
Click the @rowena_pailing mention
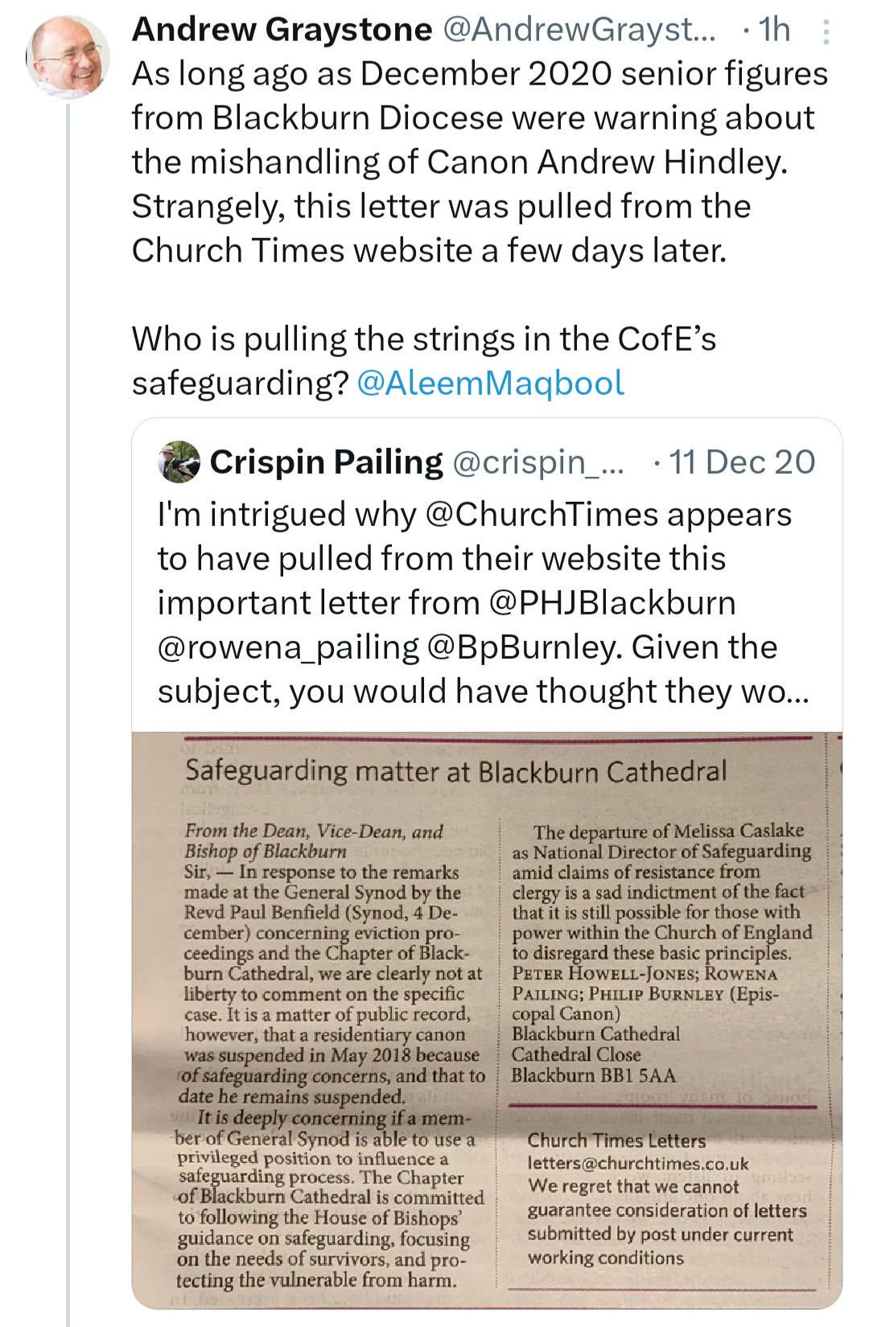pyautogui.click(x=288, y=647)
